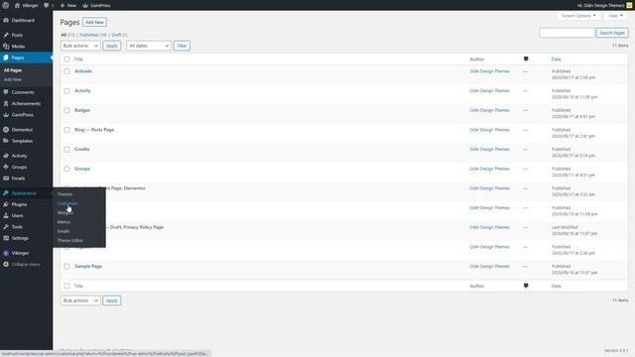635x357 pixels.
Task: Click the Filter button
Action: [x=182, y=46]
